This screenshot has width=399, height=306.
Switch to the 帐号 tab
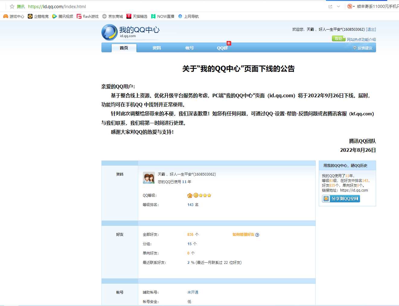click(190, 48)
